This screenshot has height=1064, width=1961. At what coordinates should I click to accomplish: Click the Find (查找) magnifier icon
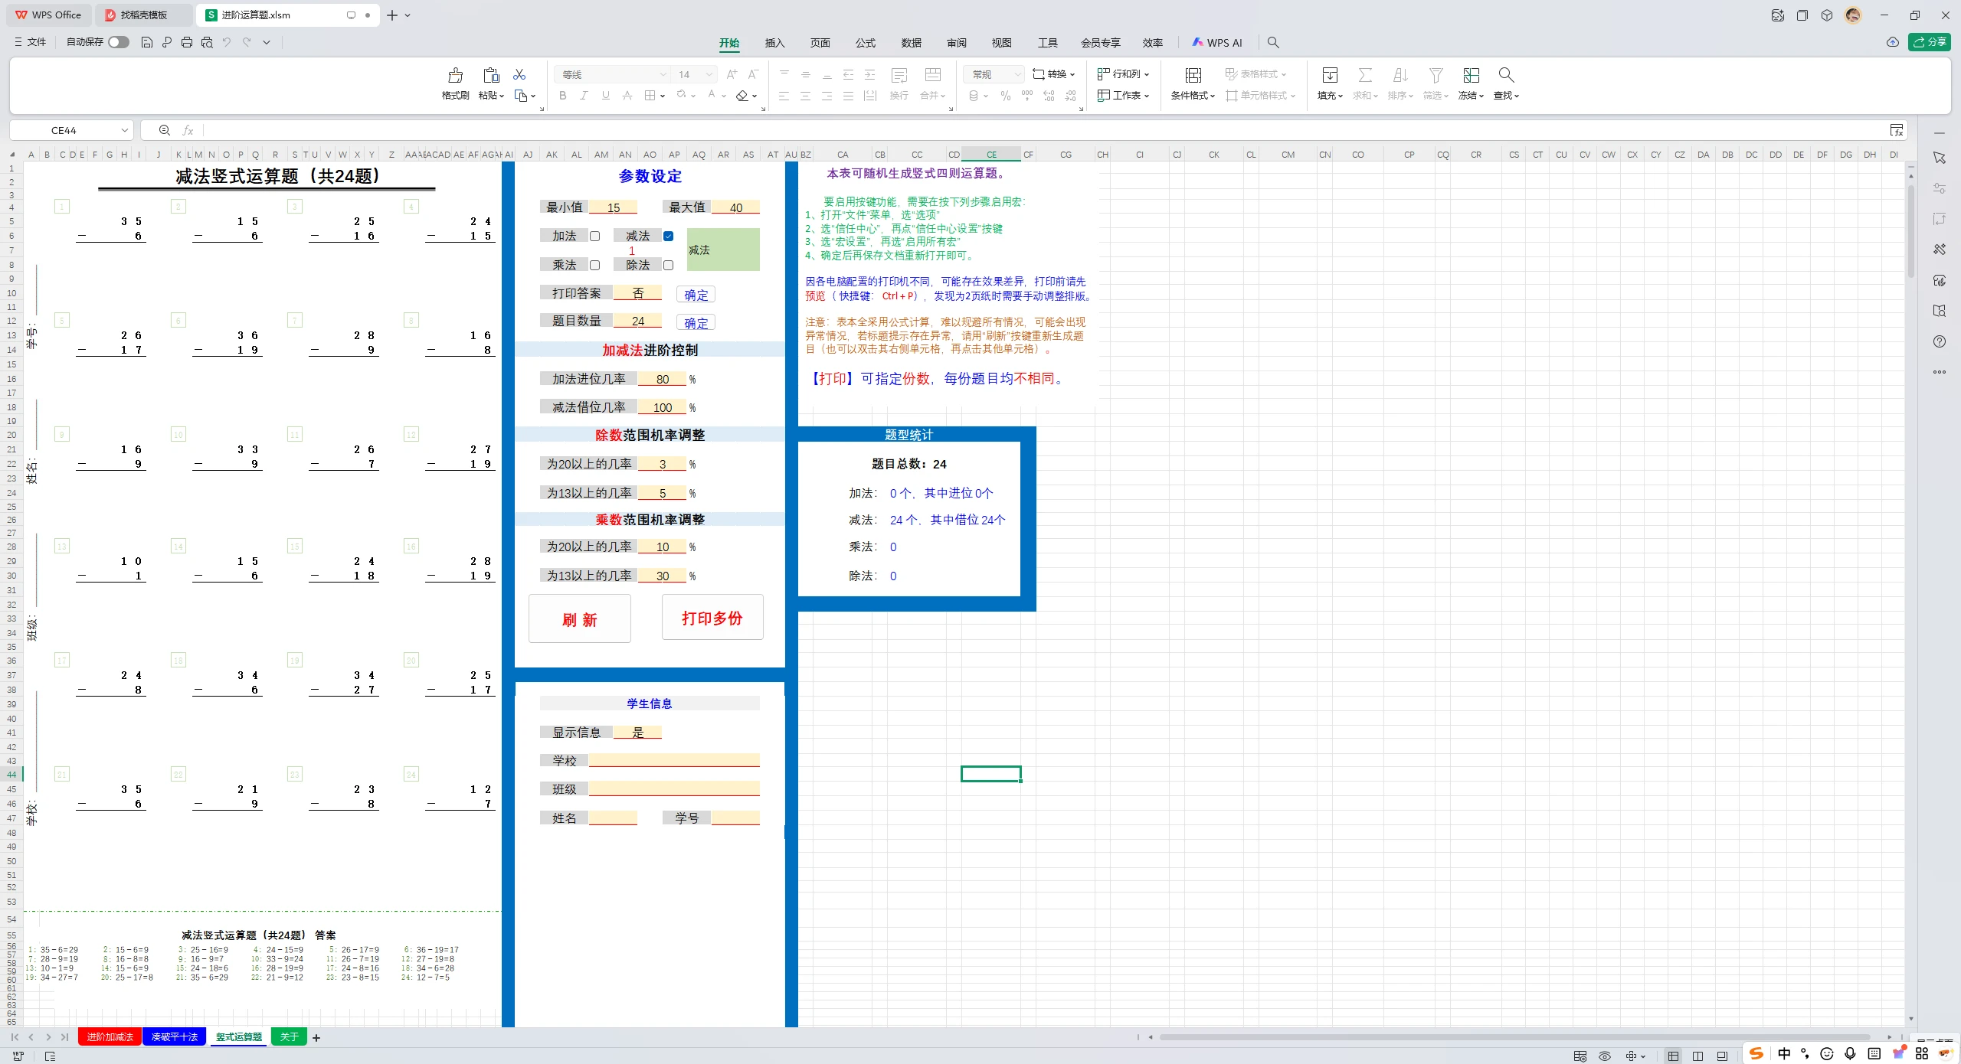click(1506, 75)
